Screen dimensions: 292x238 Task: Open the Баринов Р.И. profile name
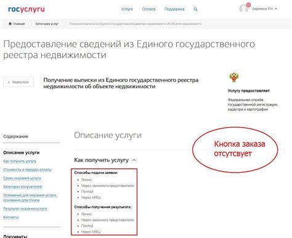point(262,9)
